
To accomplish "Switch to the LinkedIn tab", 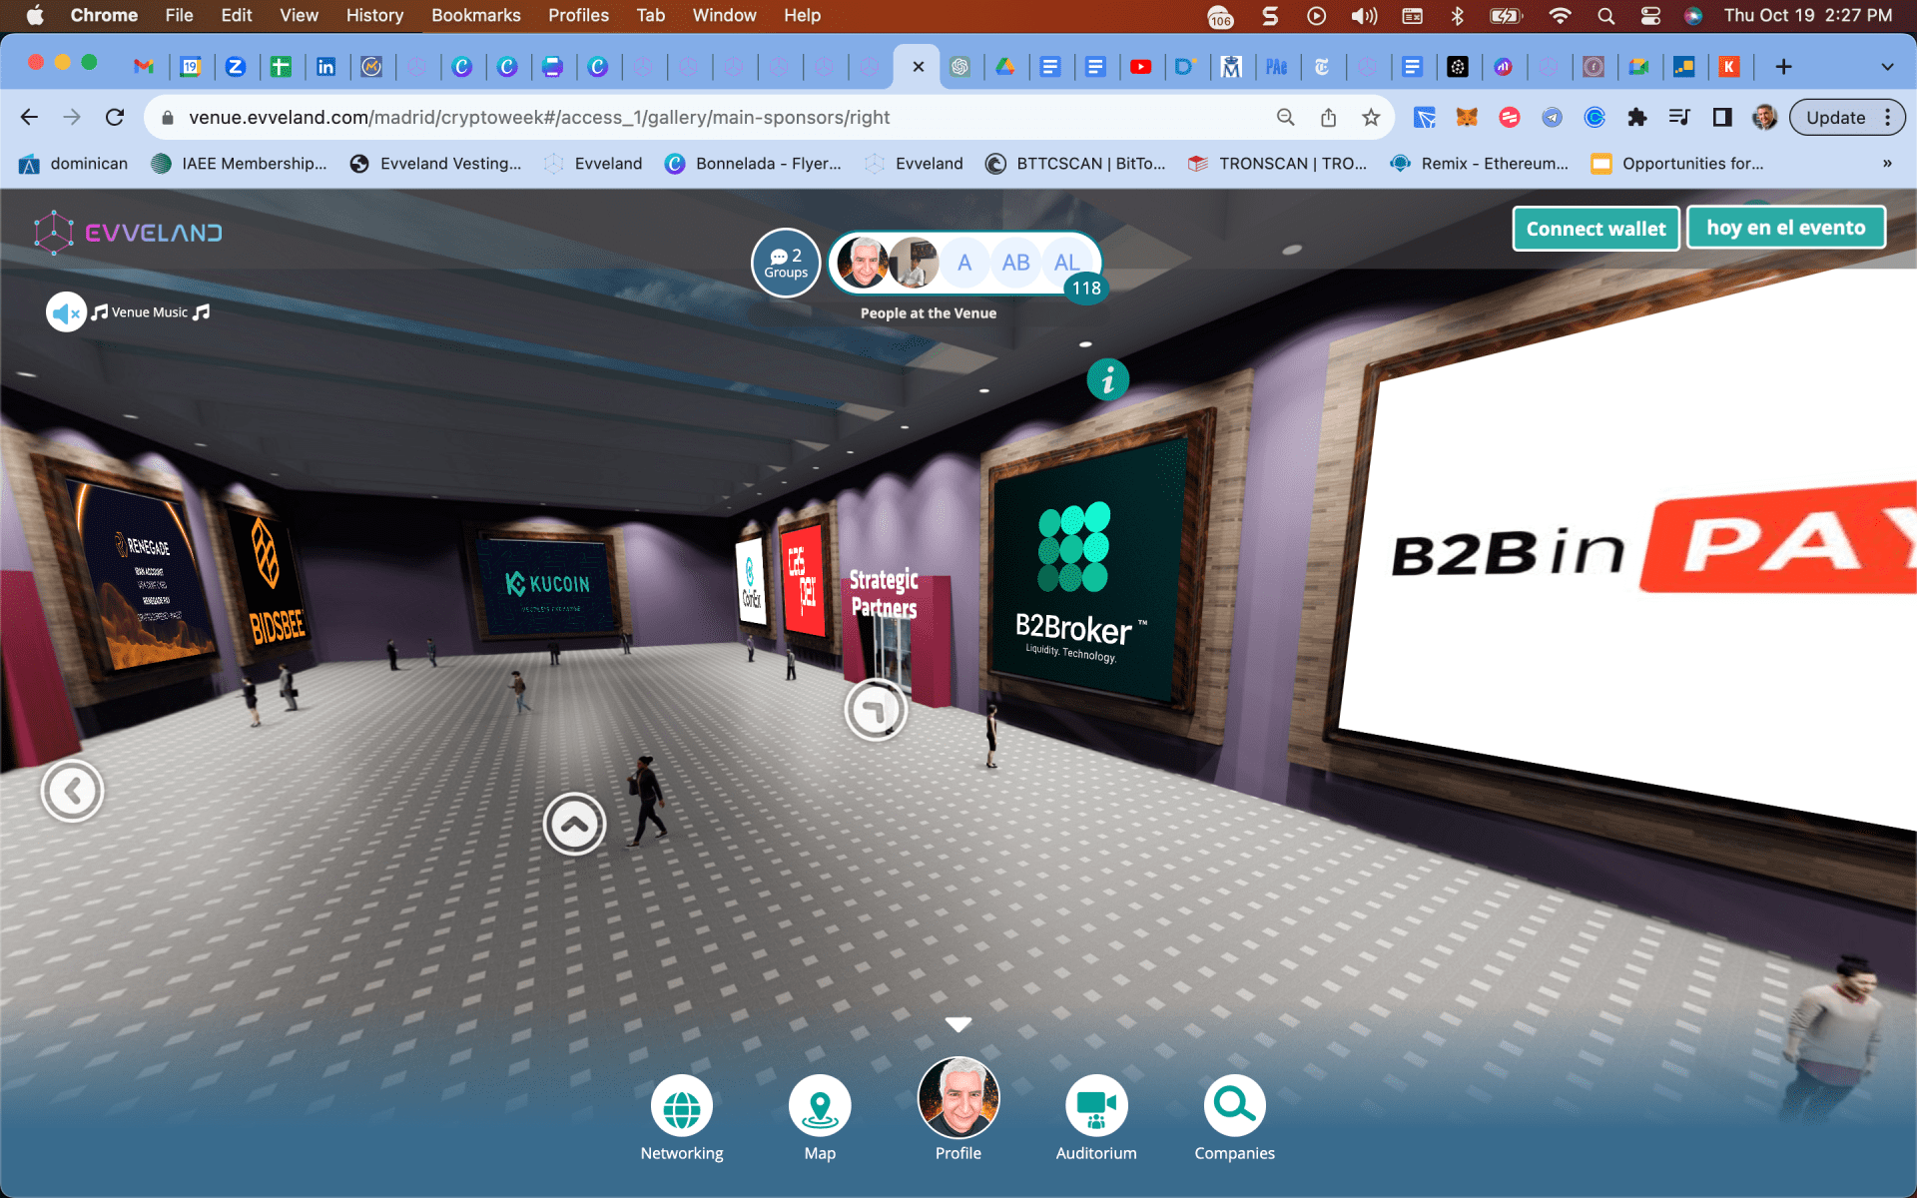I will pyautogui.click(x=325, y=67).
